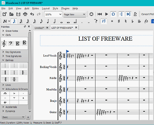Open the zoom level 100% dropdown

(53, 14)
